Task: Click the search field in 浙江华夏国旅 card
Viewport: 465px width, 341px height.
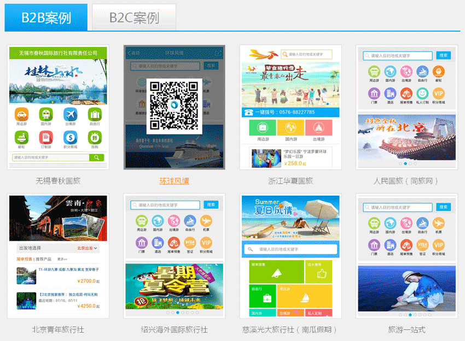Action: (x=307, y=55)
